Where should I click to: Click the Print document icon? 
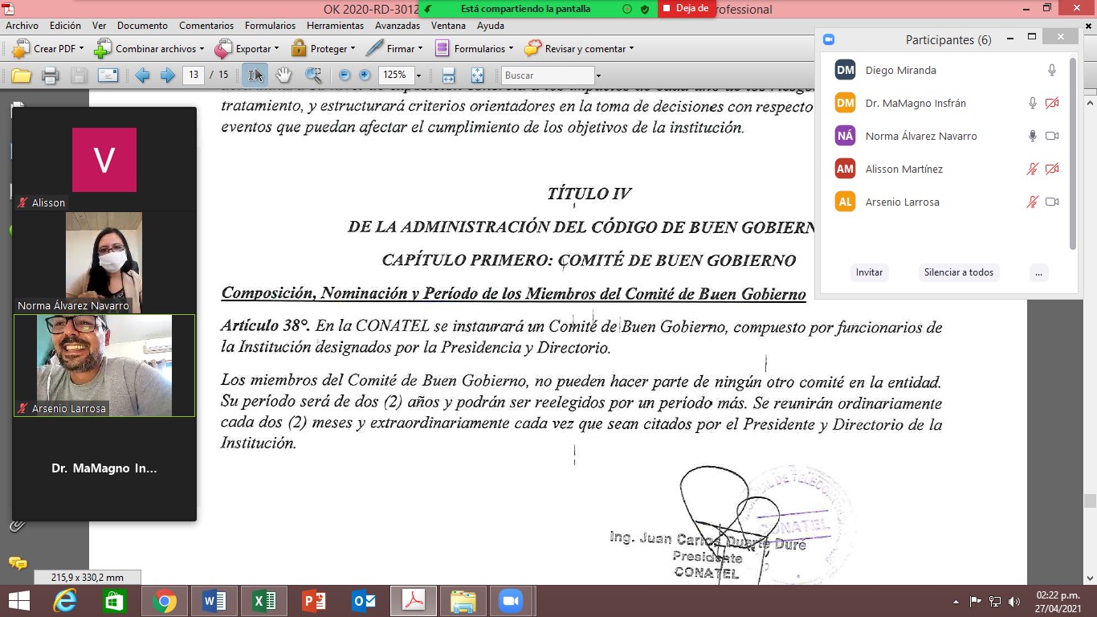(50, 76)
